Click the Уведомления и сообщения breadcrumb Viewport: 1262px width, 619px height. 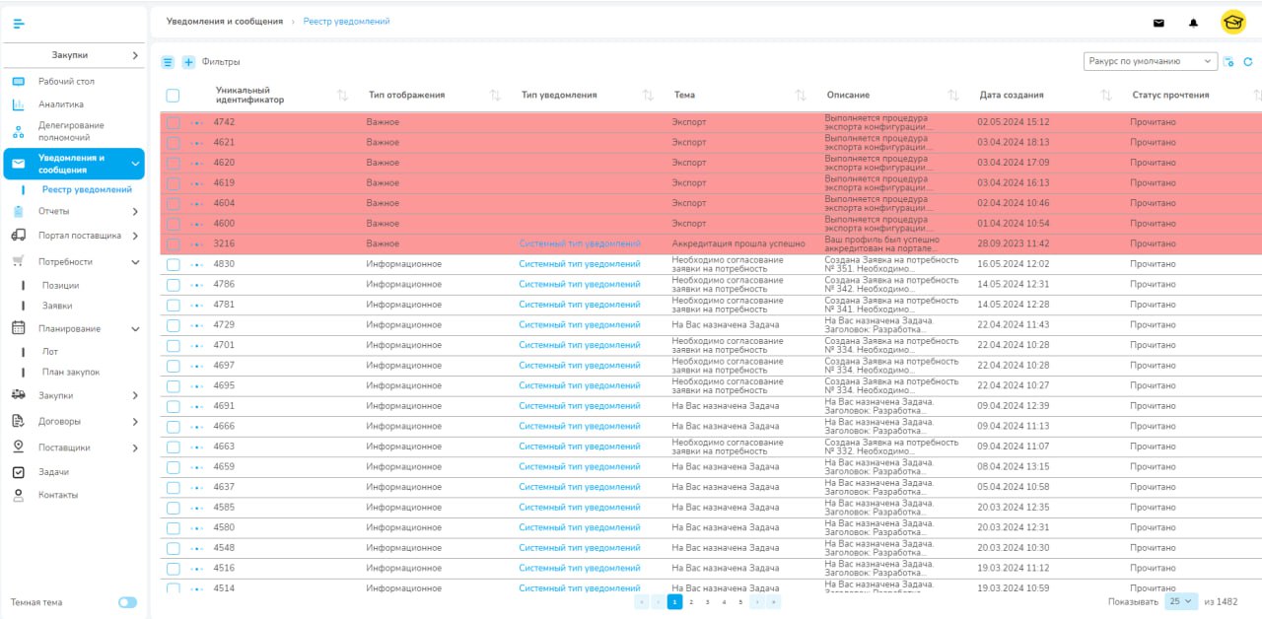224,21
